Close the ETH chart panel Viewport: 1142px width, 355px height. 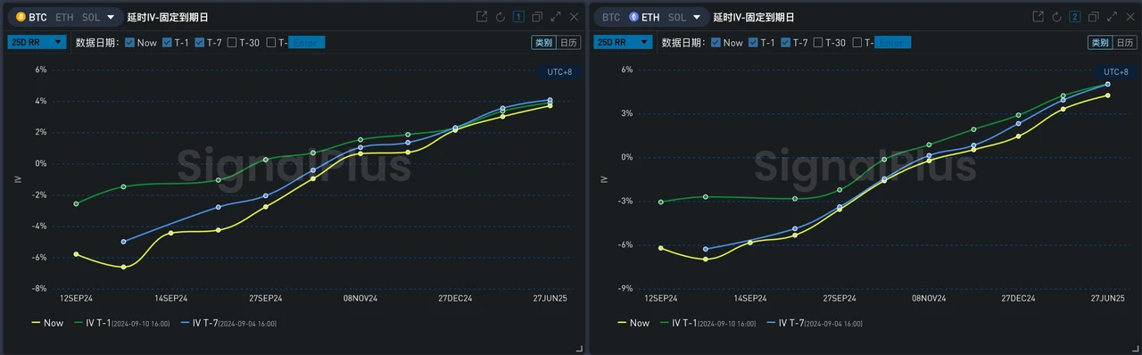[1130, 16]
